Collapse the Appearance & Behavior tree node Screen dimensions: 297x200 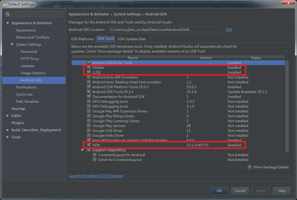(7, 23)
